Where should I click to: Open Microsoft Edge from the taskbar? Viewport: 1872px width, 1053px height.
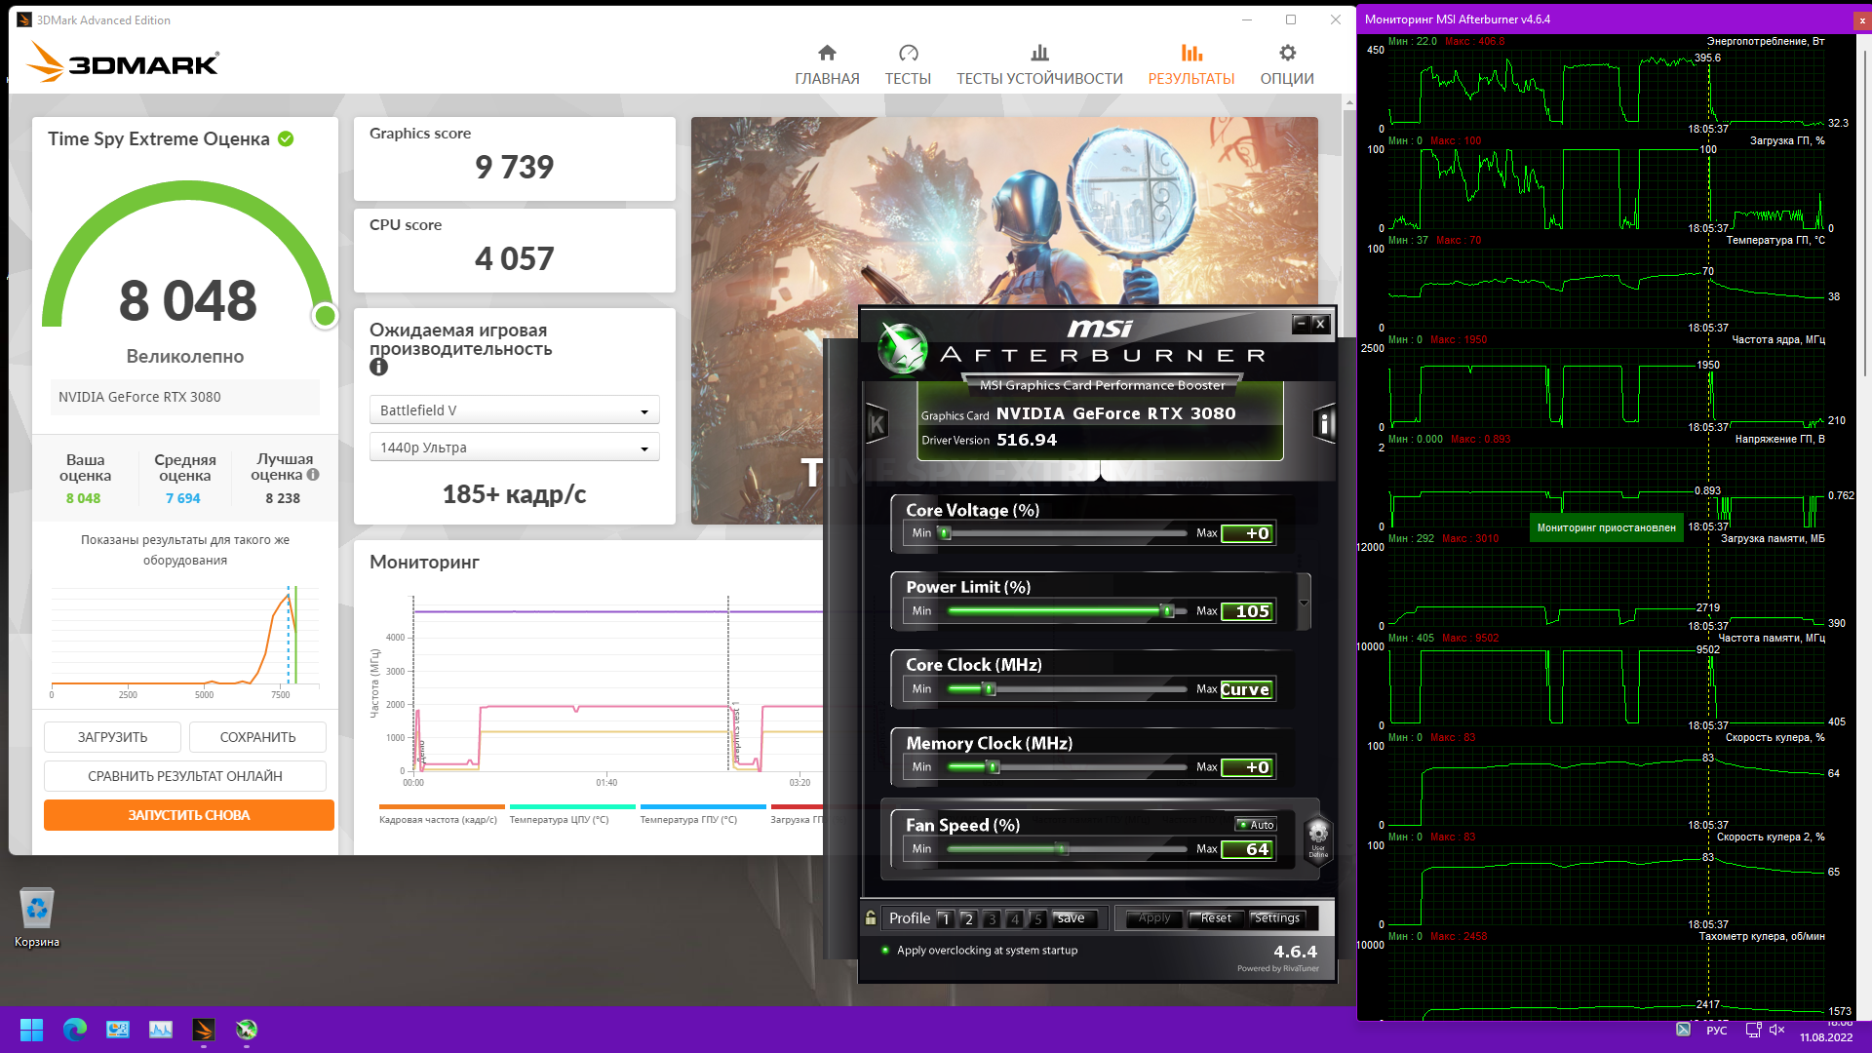pos(75,1030)
